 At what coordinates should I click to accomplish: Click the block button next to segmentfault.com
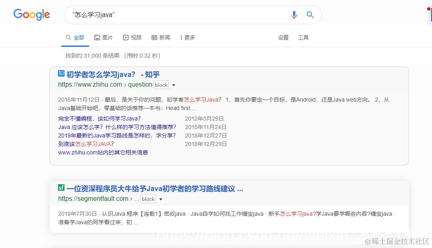tap(148, 199)
